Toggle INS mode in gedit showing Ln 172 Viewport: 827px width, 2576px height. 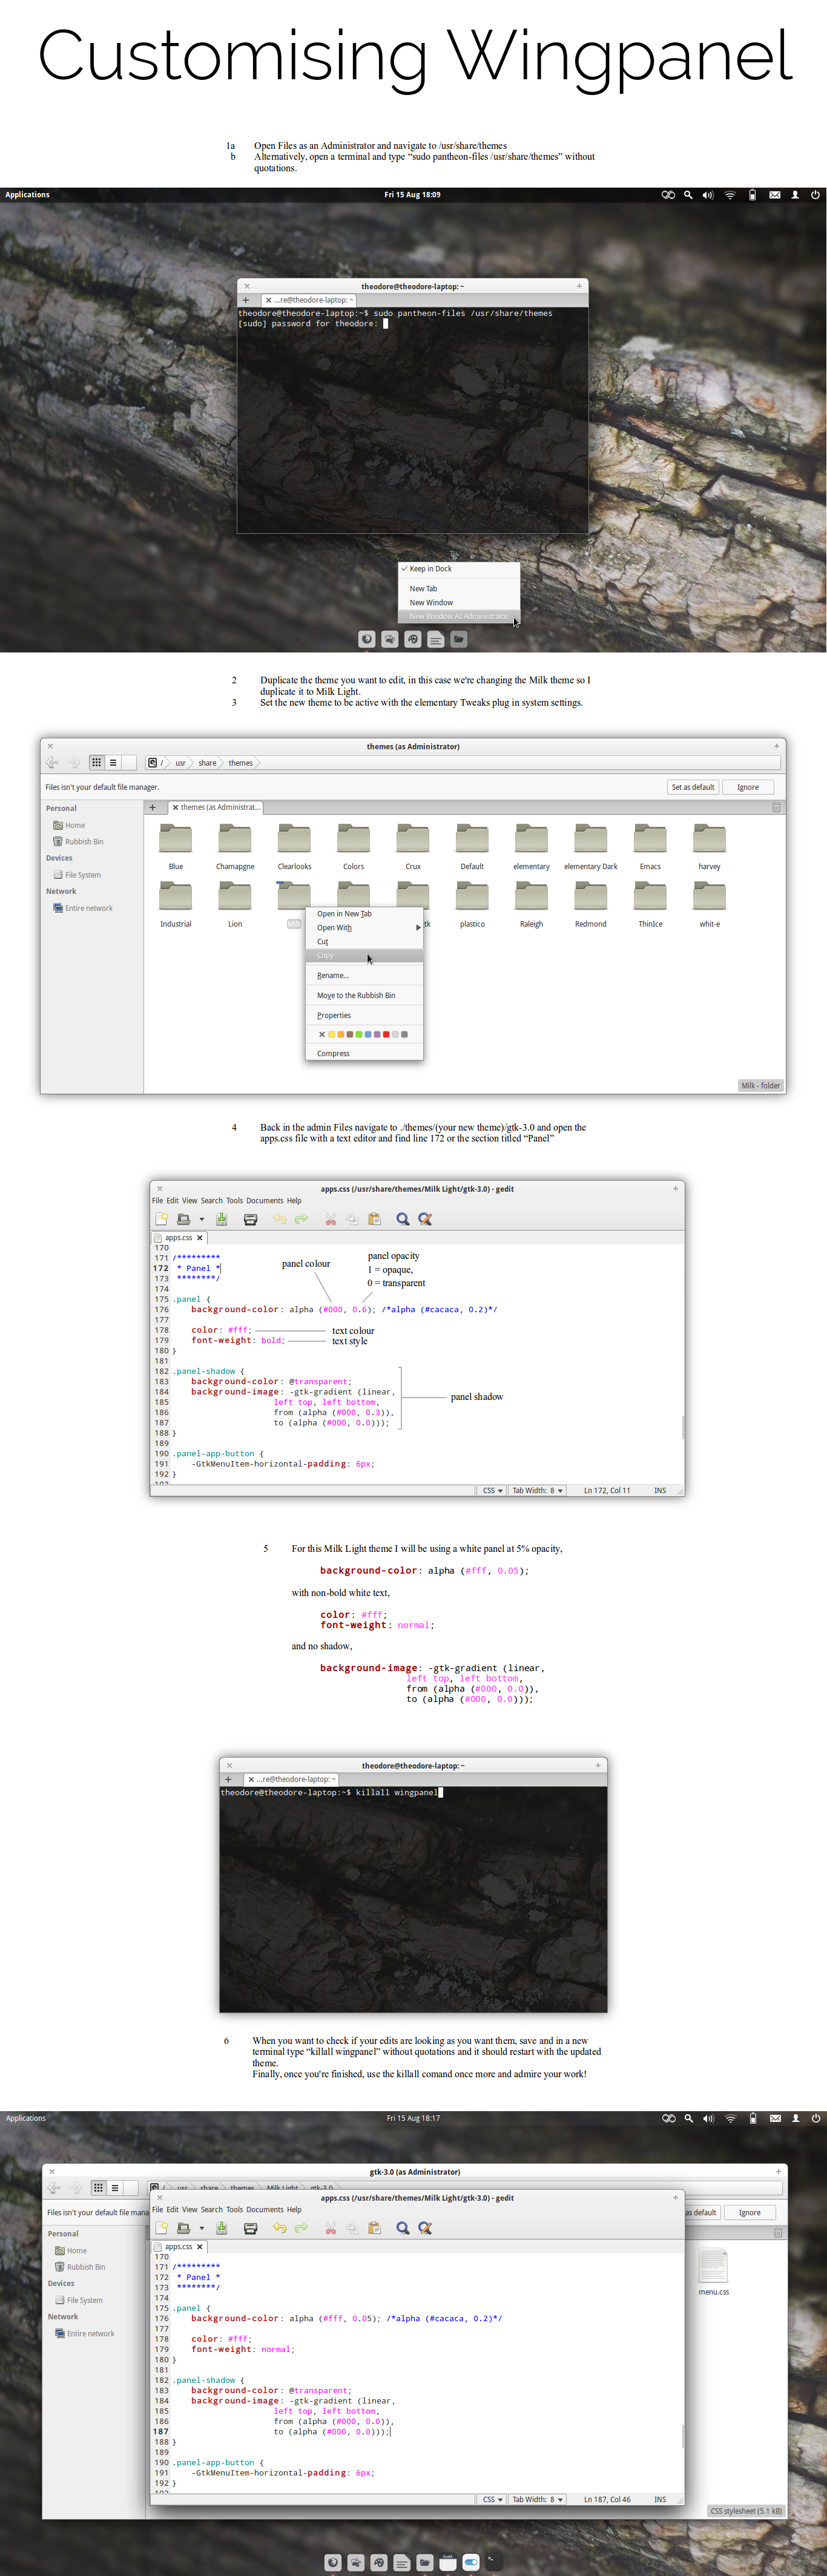(x=660, y=1490)
